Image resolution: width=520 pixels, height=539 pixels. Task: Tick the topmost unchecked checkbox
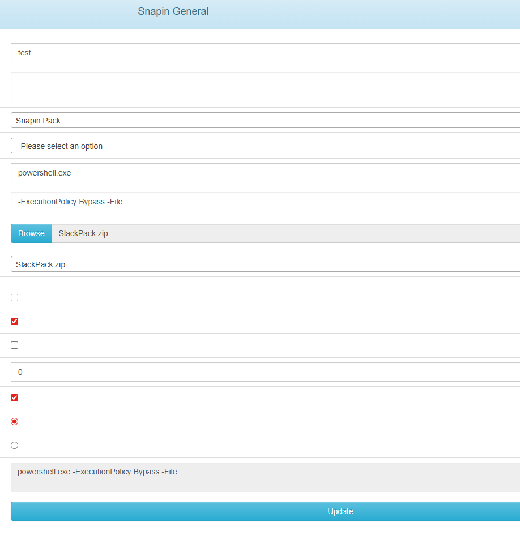[15, 298]
